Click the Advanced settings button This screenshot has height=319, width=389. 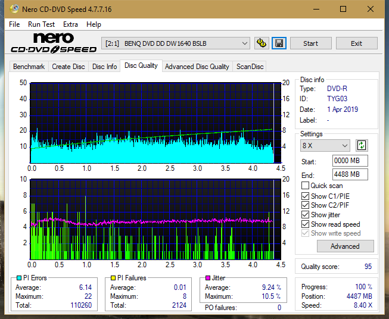click(x=345, y=246)
